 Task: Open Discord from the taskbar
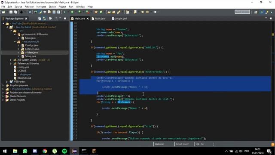35,151
